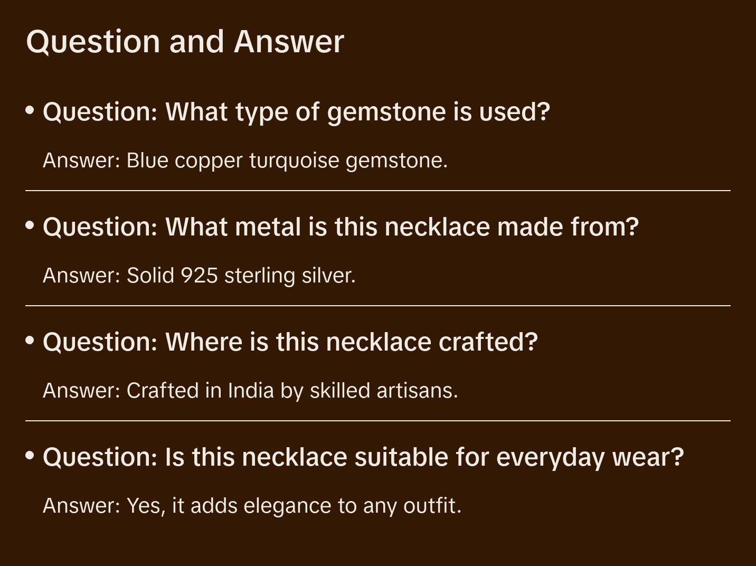Viewport: 756px width, 566px height.
Task: Click the divider below the gemstone answer
Action: [378, 191]
